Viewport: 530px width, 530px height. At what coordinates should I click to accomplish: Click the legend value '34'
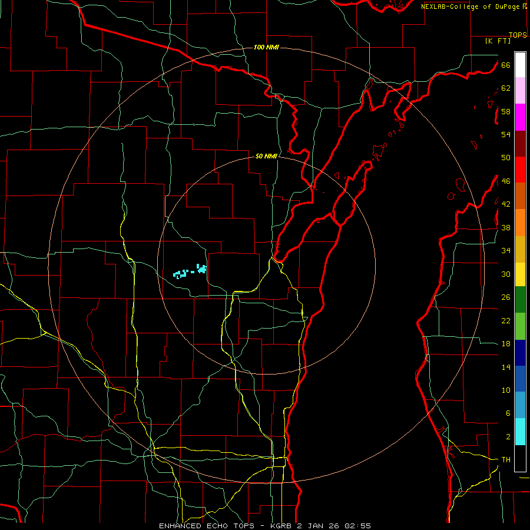click(506, 251)
